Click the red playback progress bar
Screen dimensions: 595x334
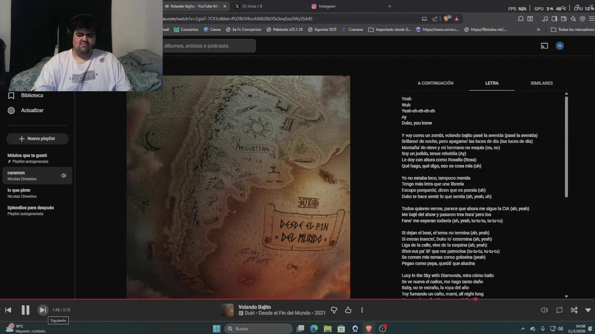click(x=238, y=299)
